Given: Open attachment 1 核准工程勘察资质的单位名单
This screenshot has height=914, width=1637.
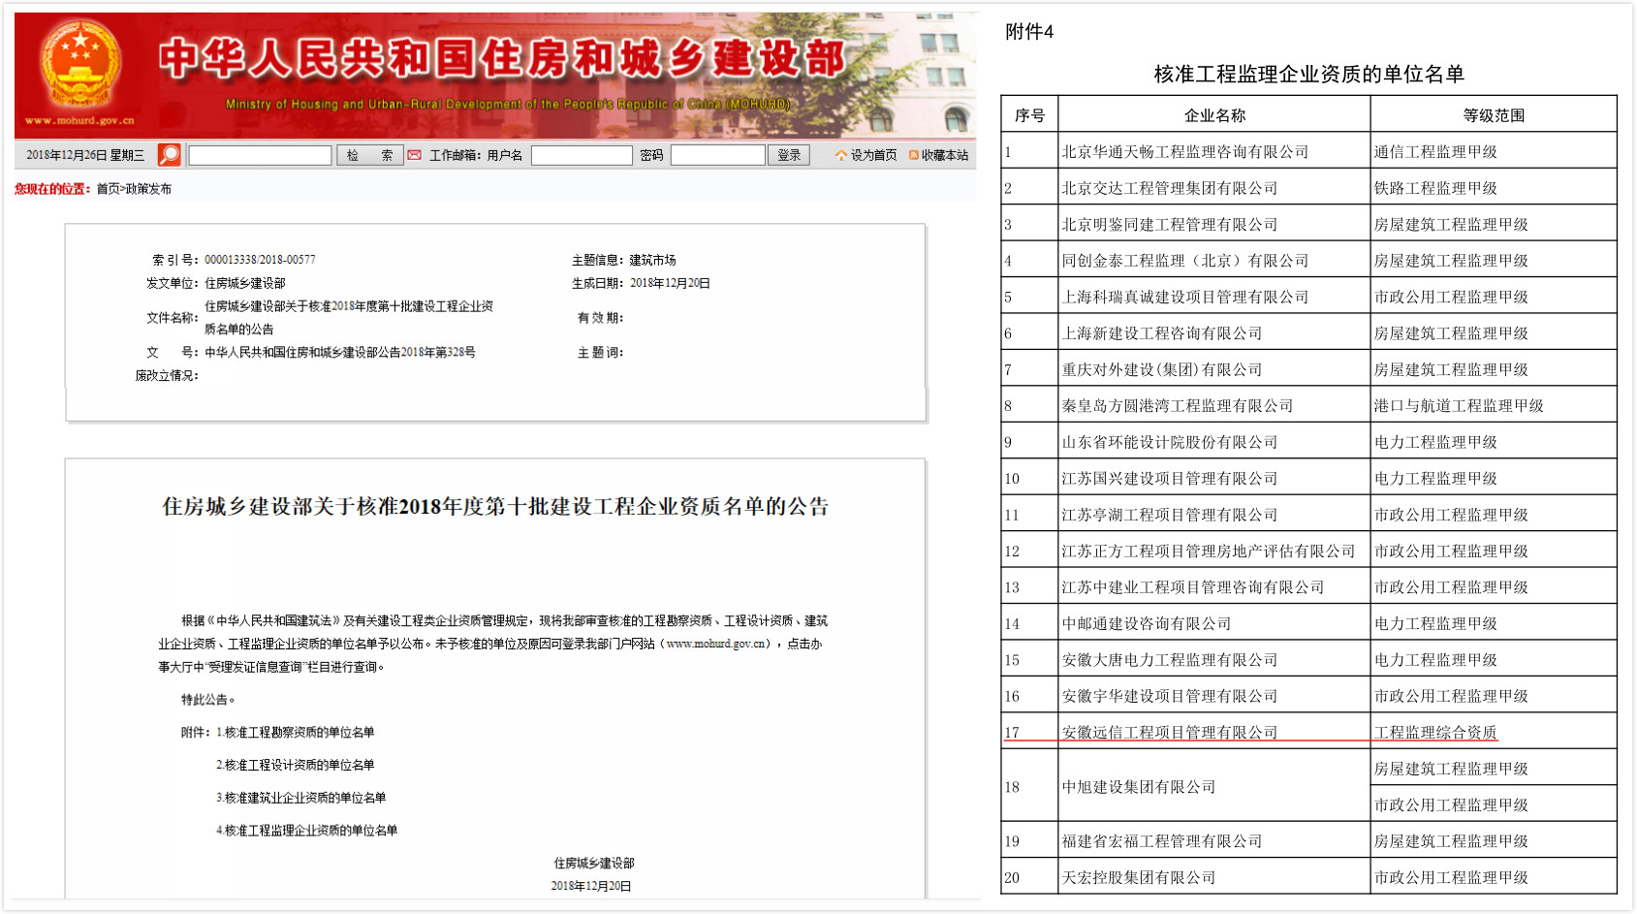Looking at the screenshot, I should coord(299,733).
